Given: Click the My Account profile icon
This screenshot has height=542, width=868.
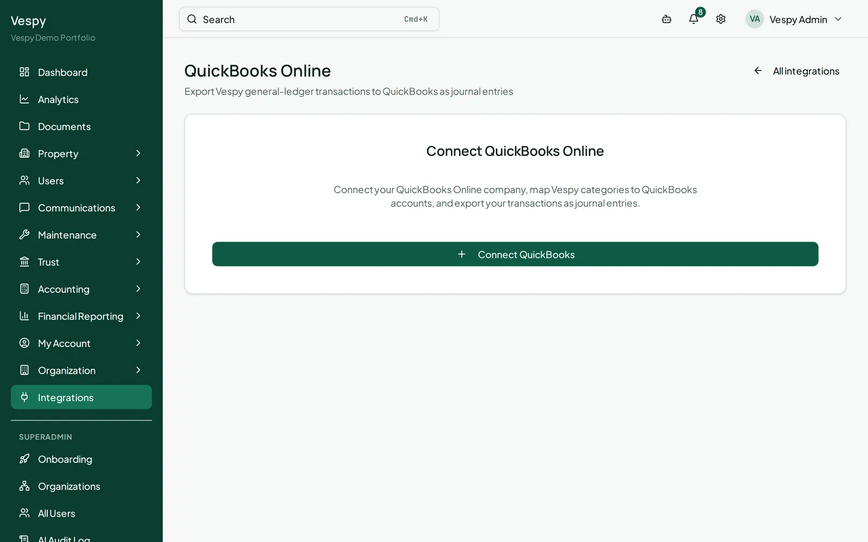Looking at the screenshot, I should [24, 343].
